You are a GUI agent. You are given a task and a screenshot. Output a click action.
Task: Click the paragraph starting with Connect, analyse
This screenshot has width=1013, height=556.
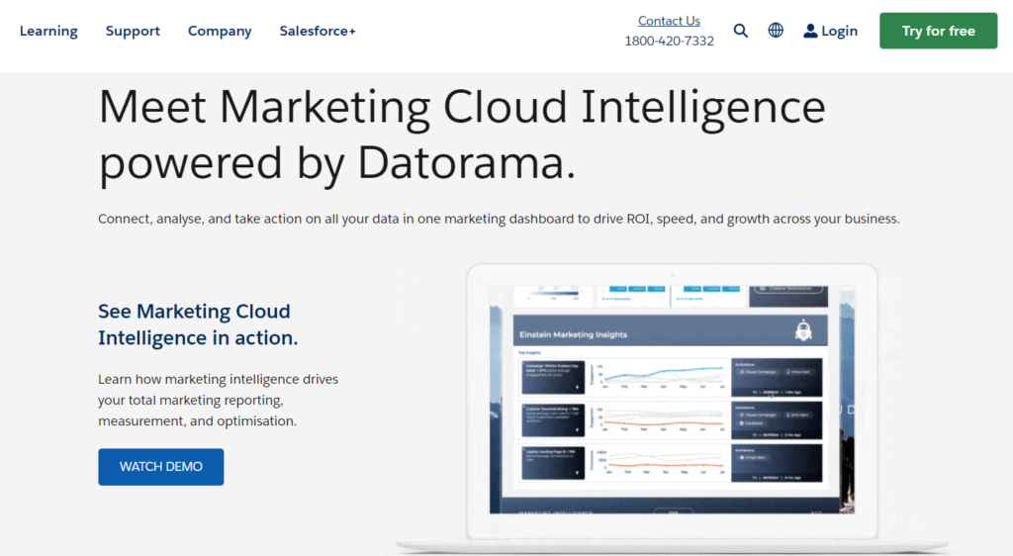(x=499, y=219)
